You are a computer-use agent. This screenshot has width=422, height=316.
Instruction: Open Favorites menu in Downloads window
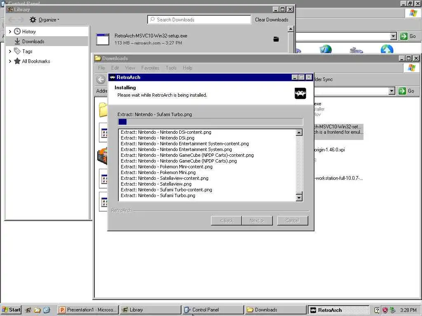point(150,68)
